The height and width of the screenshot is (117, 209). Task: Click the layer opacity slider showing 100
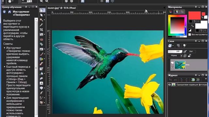pos(175,51)
